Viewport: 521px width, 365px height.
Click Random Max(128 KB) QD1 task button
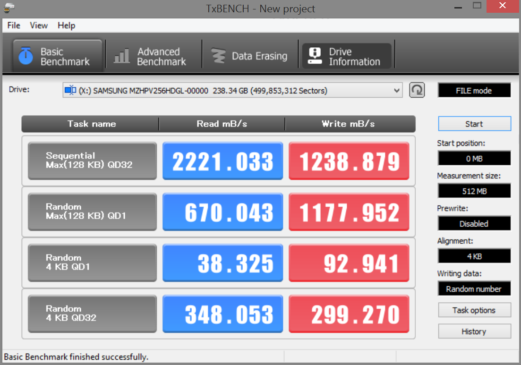[93, 212]
